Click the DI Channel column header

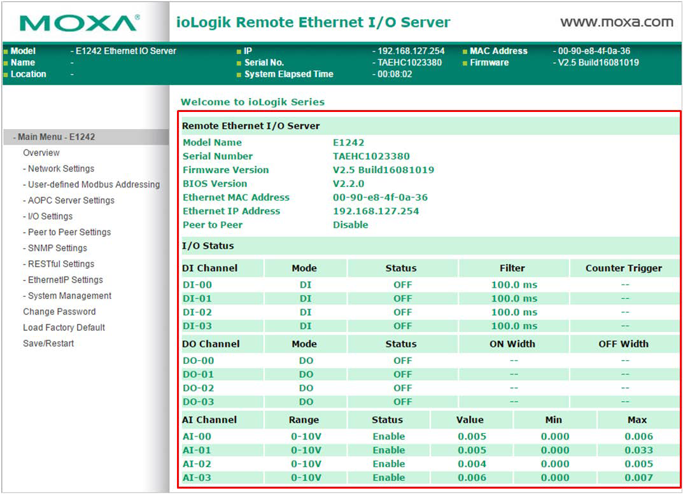pyautogui.click(x=210, y=268)
